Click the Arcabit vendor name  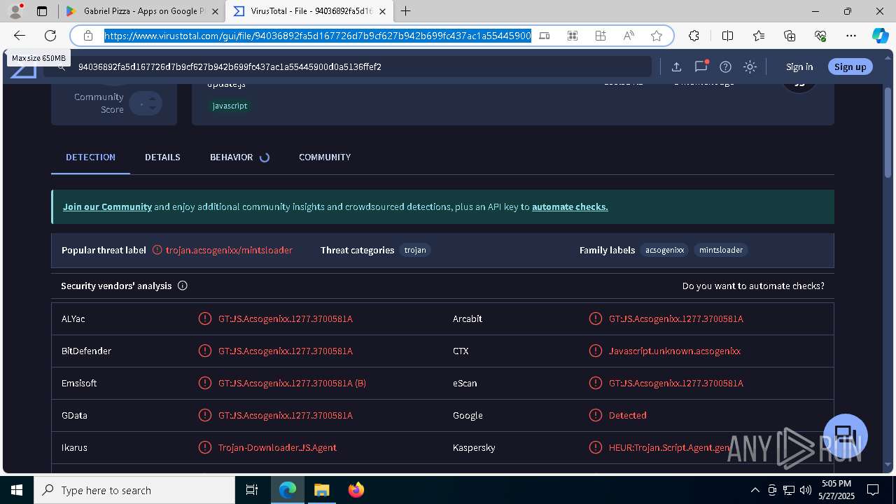[x=468, y=318]
